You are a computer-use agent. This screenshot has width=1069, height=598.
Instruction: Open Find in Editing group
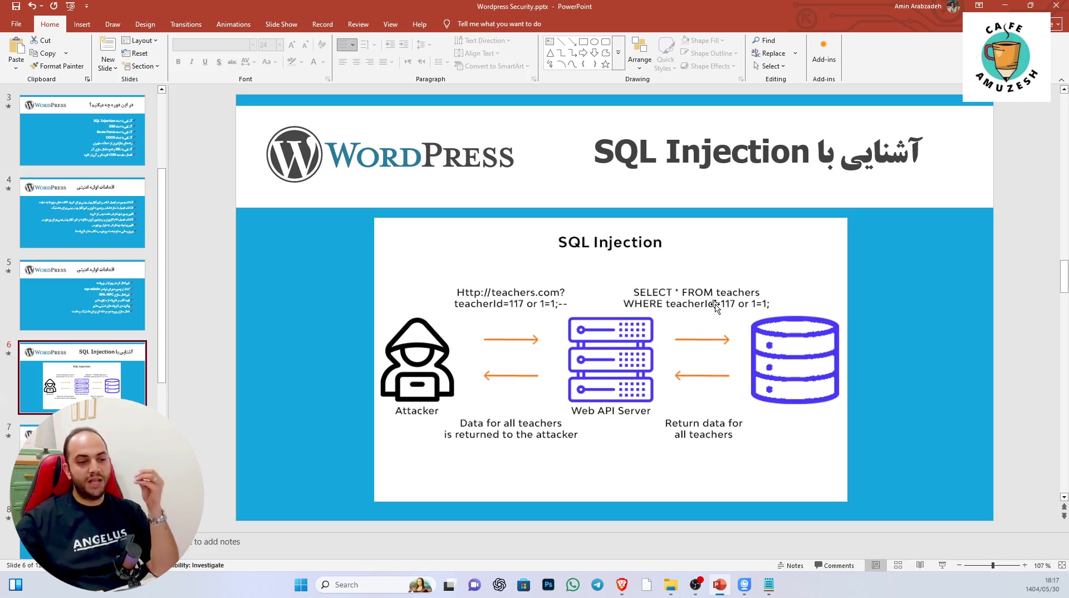(764, 41)
